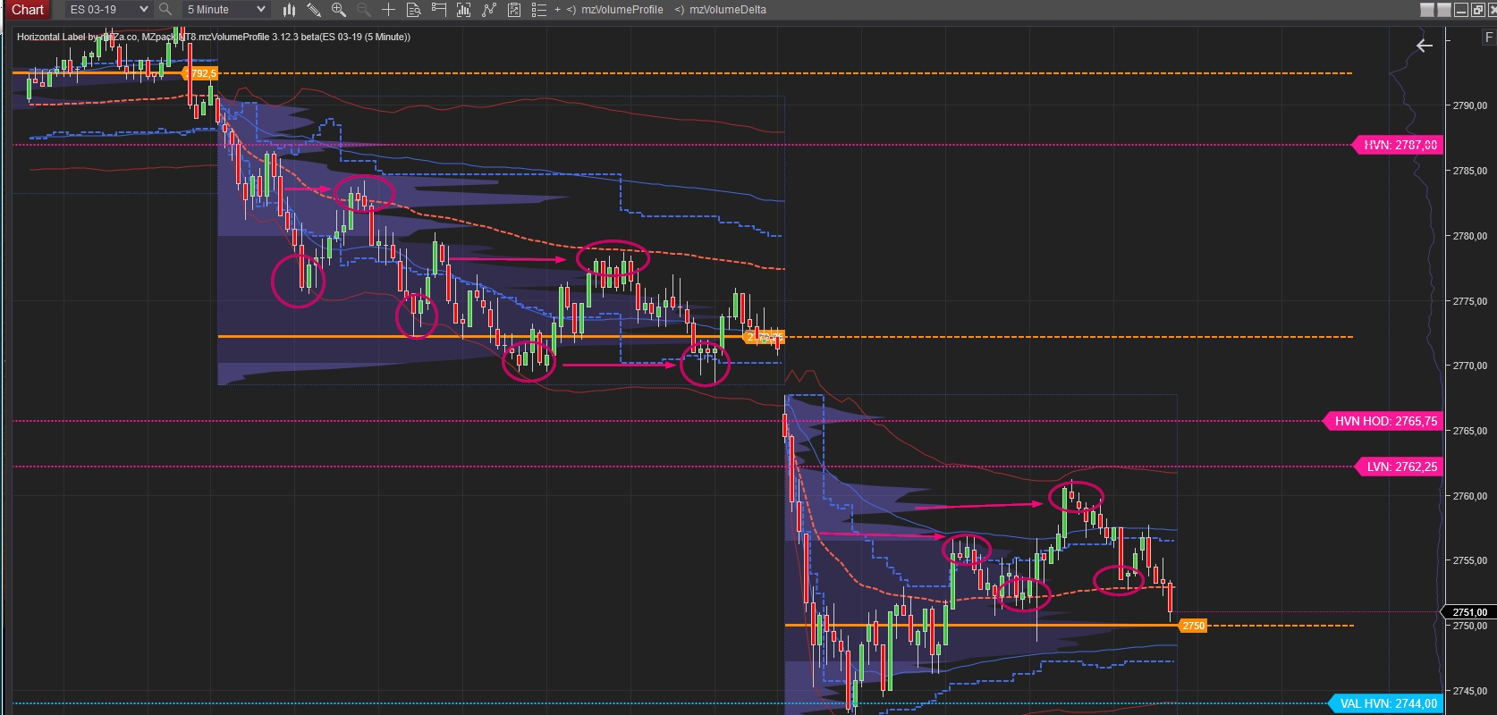Open the indicators icon

pyautogui.click(x=463, y=10)
